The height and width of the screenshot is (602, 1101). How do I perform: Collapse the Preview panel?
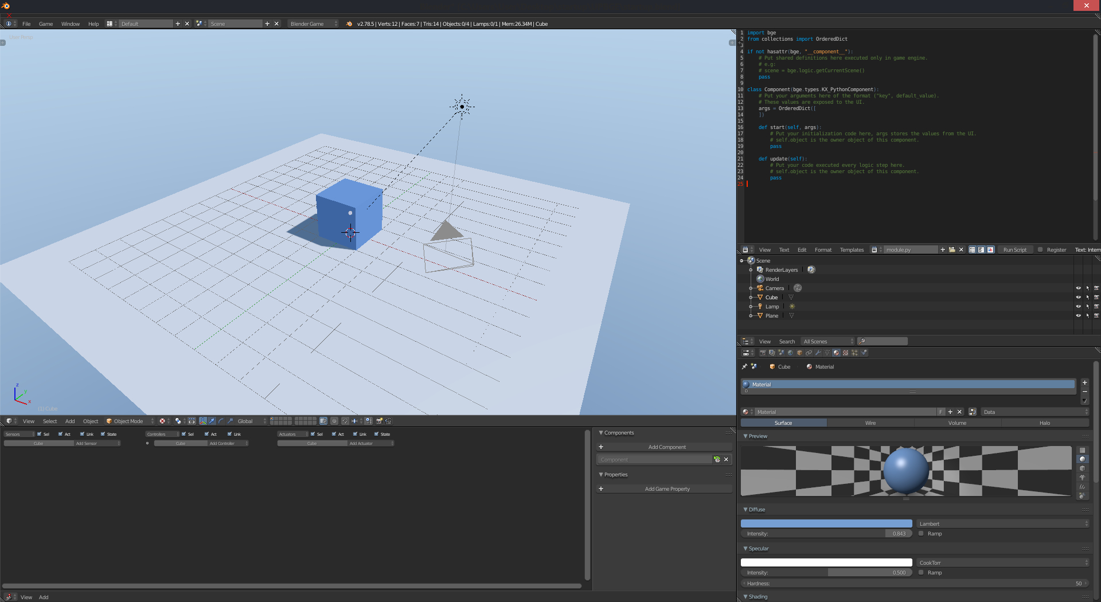745,436
